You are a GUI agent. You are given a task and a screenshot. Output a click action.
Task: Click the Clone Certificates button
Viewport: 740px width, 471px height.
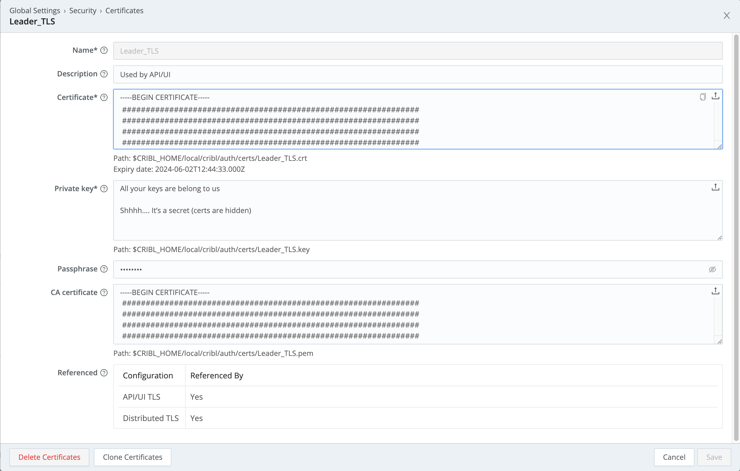tap(132, 457)
